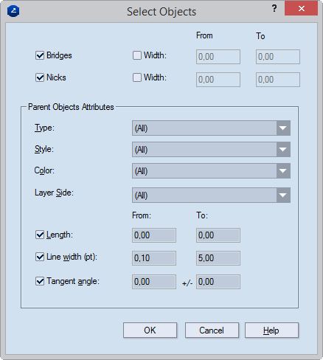323x360 pixels.
Task: Toggle the Length checkbox
Action: (40, 235)
